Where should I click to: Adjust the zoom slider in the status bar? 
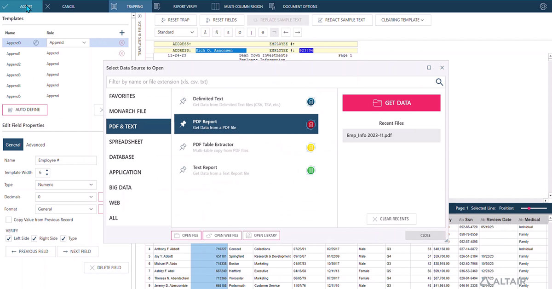[x=529, y=208]
